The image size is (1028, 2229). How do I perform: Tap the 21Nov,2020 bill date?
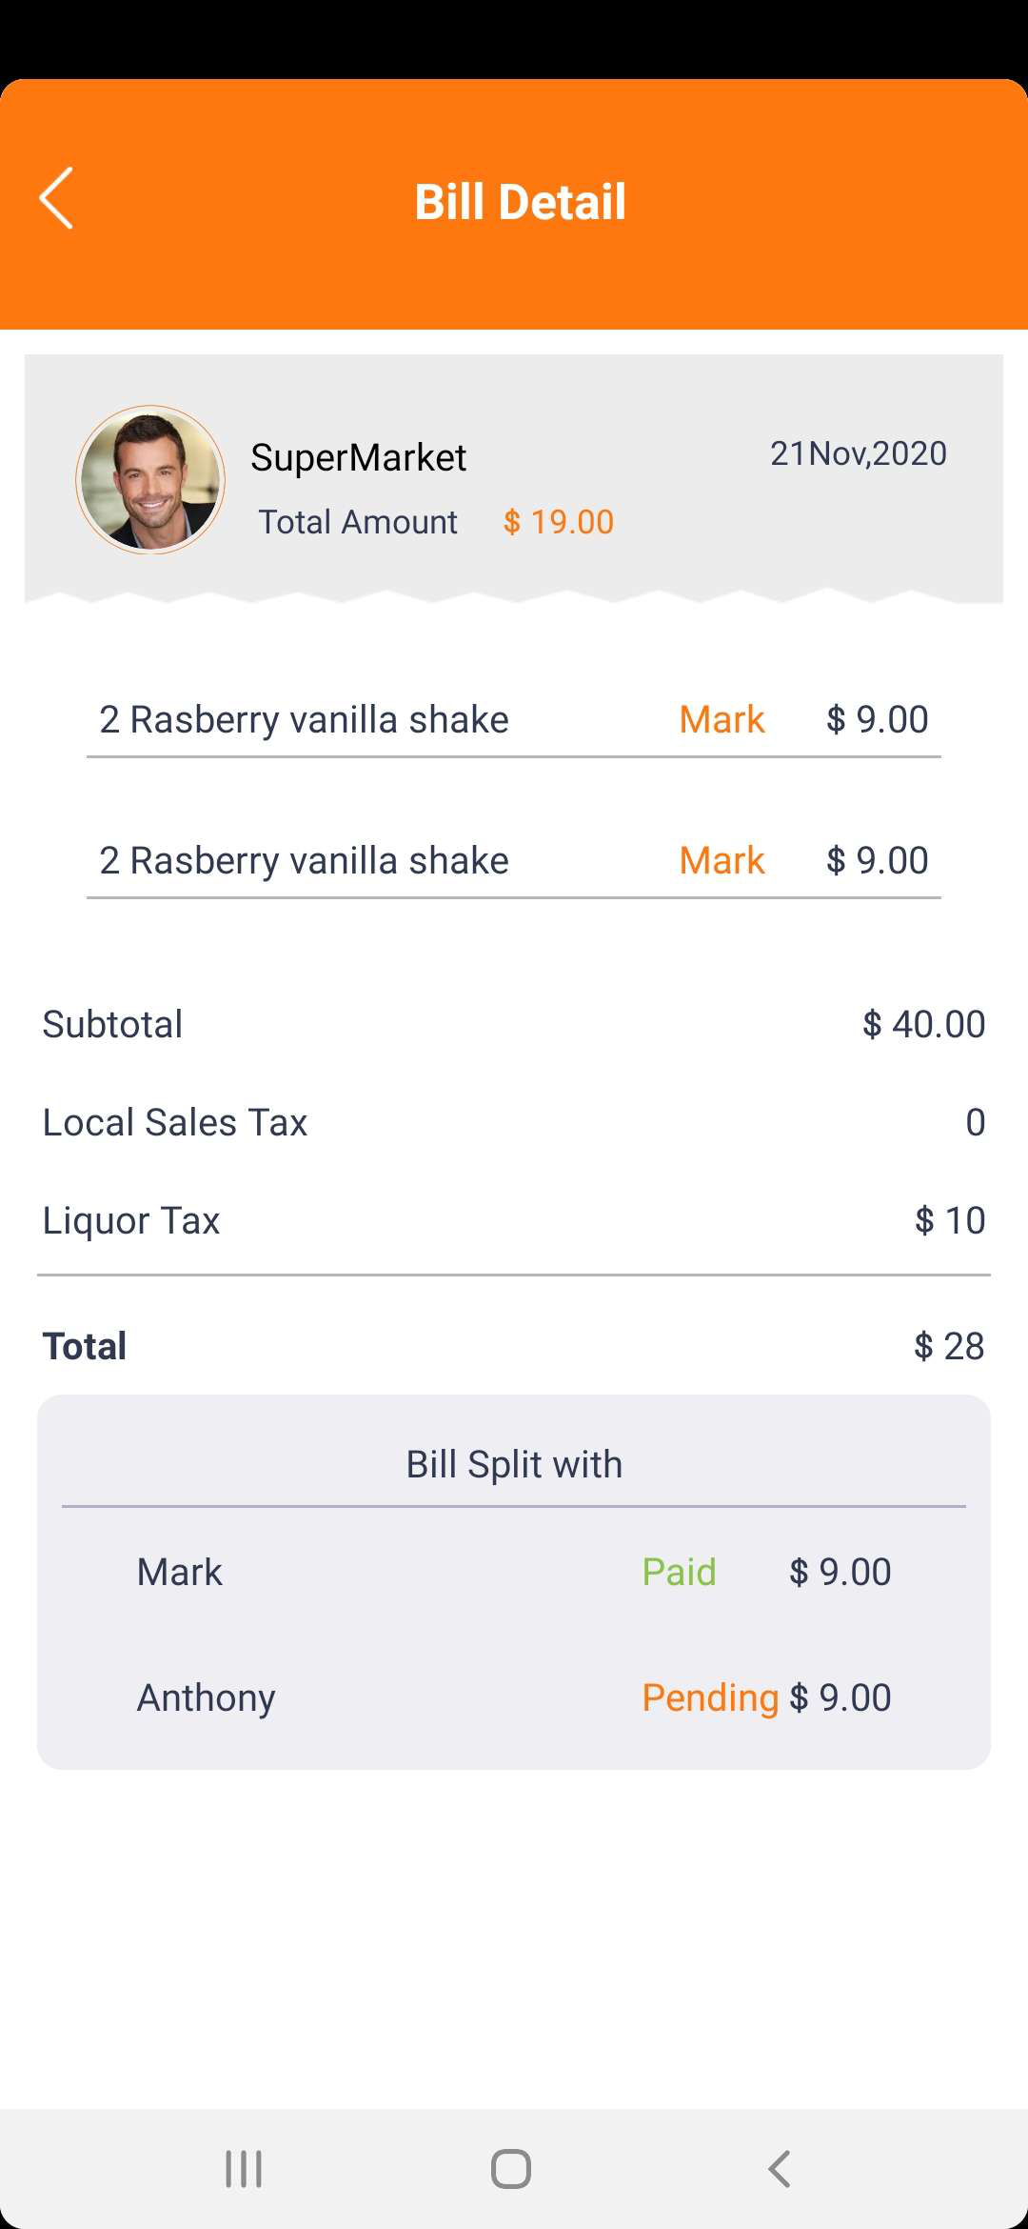[858, 453]
